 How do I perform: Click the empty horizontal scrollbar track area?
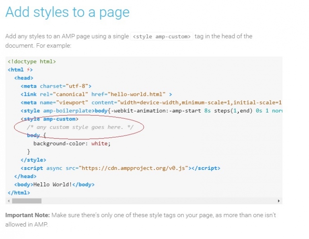161,200
